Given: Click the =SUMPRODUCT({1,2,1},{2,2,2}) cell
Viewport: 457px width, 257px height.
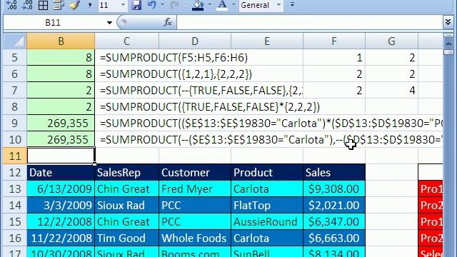Looking at the screenshot, I should [176, 74].
